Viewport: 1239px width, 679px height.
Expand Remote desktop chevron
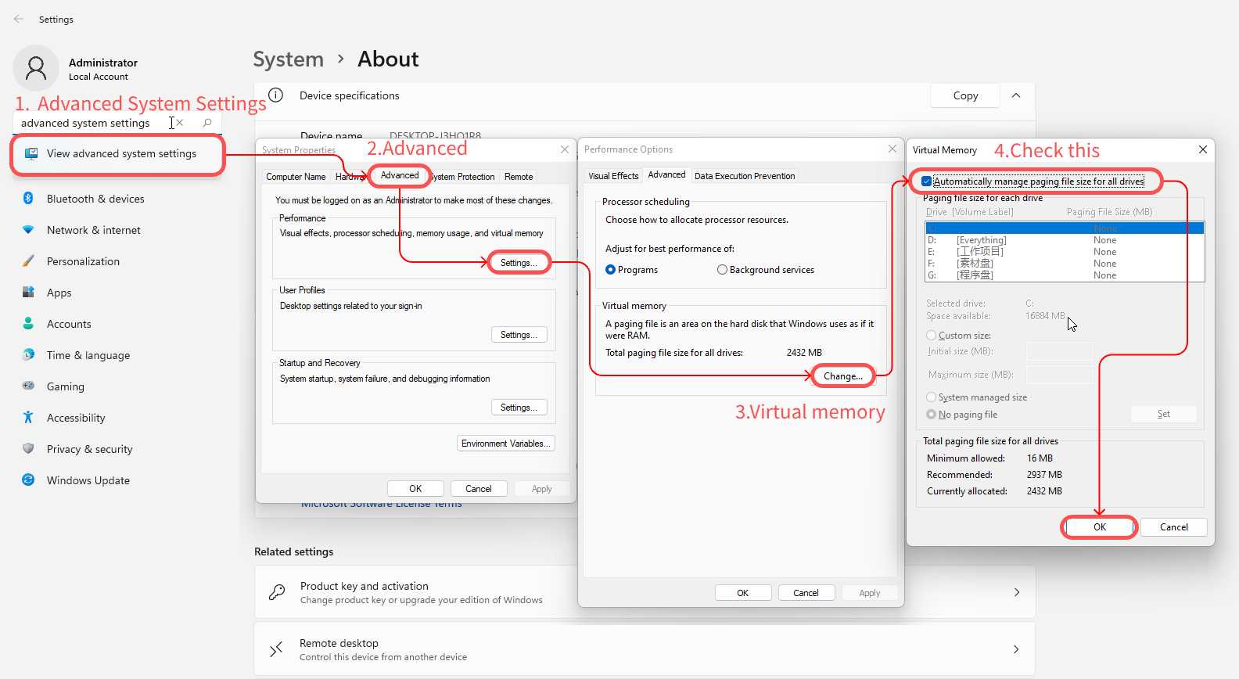pyautogui.click(x=1016, y=649)
